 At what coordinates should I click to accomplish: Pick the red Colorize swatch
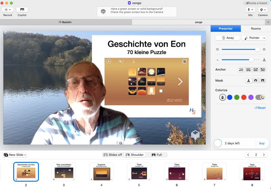point(244,97)
